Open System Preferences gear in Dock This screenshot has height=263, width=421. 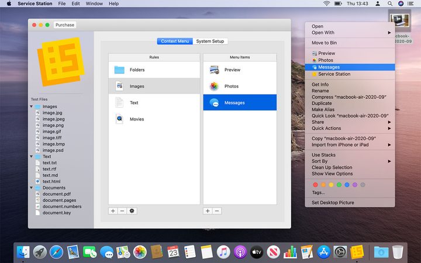coord(340,252)
